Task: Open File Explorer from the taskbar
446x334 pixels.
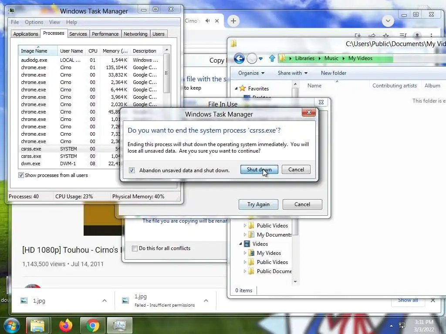Action: 38,325
